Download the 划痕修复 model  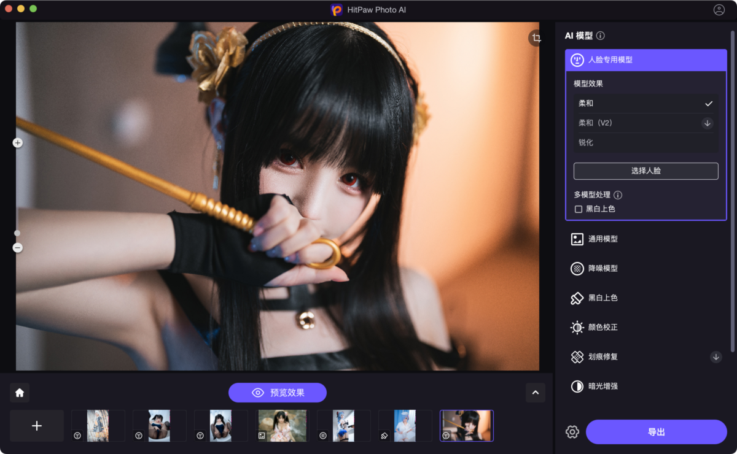(x=716, y=357)
